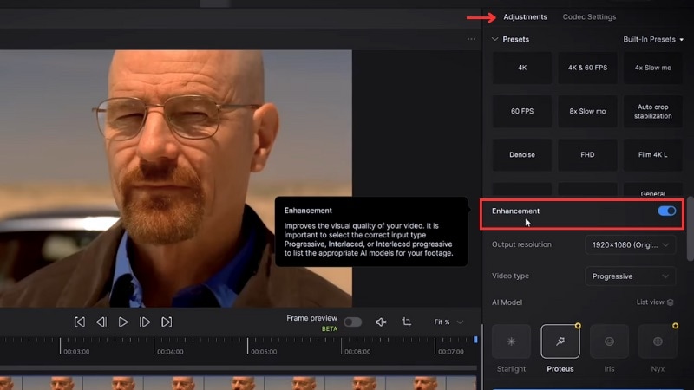Switch to the Codec Settings tab
694x390 pixels.
coord(589,16)
